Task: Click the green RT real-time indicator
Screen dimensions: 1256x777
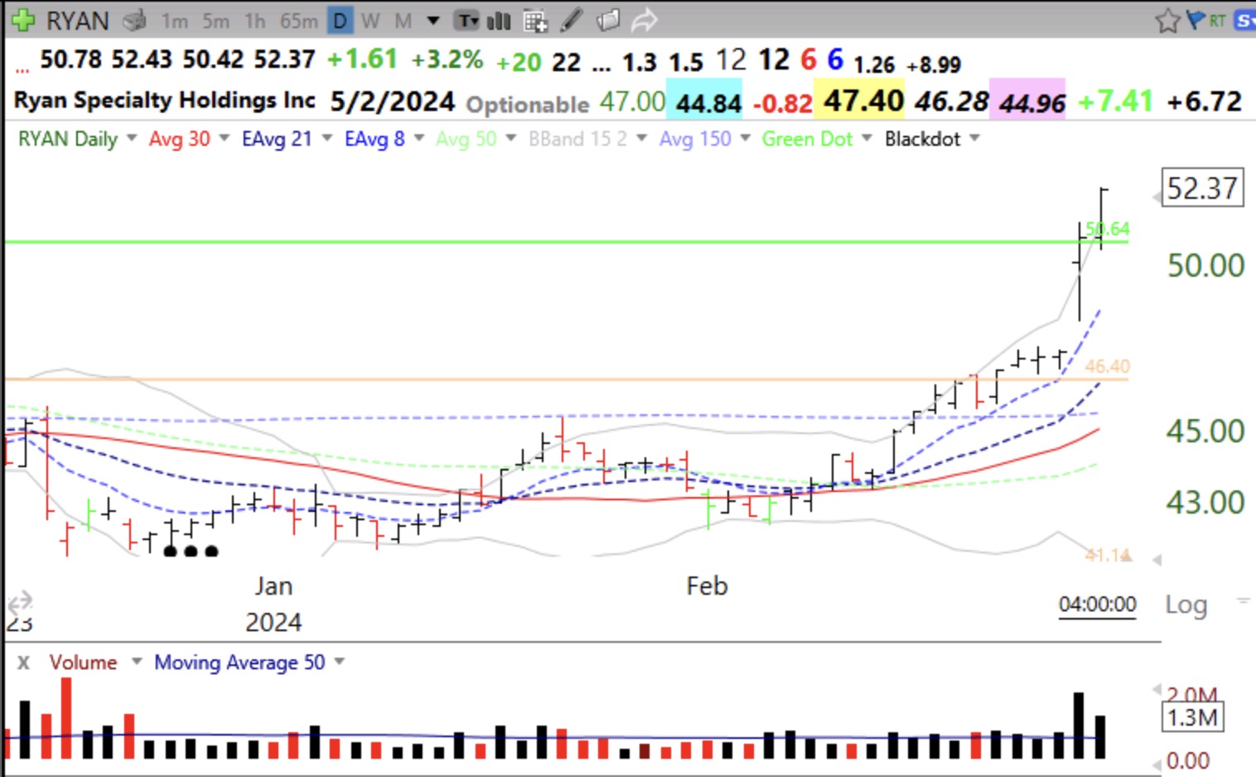Action: point(1216,21)
